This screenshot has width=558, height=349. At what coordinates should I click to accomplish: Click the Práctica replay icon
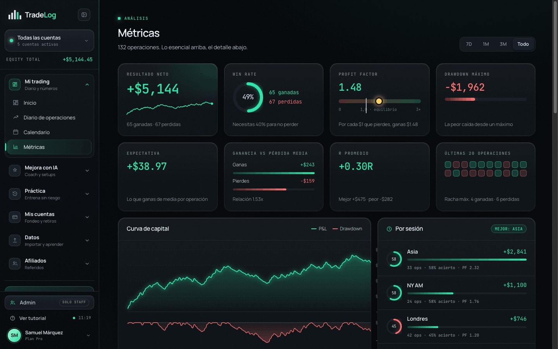point(15,194)
